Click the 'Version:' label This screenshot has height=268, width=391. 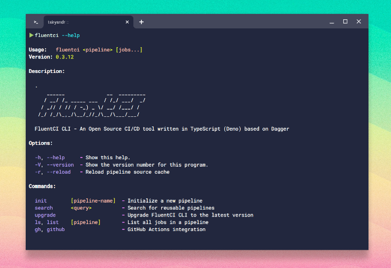pos(41,57)
